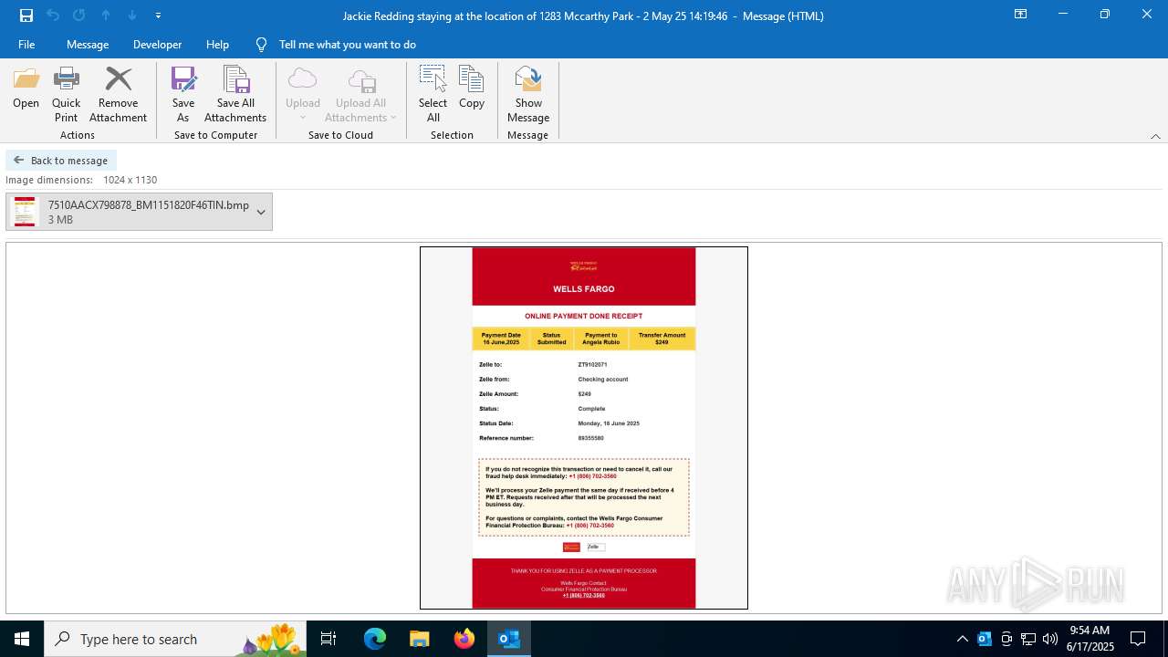The width and height of the screenshot is (1168, 657).
Task: Open the attachment with the Open icon
Action: coord(26,89)
